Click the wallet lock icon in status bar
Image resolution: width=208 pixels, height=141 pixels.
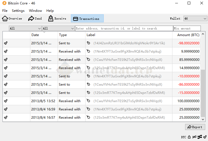pyautogui.click(x=189, y=137)
